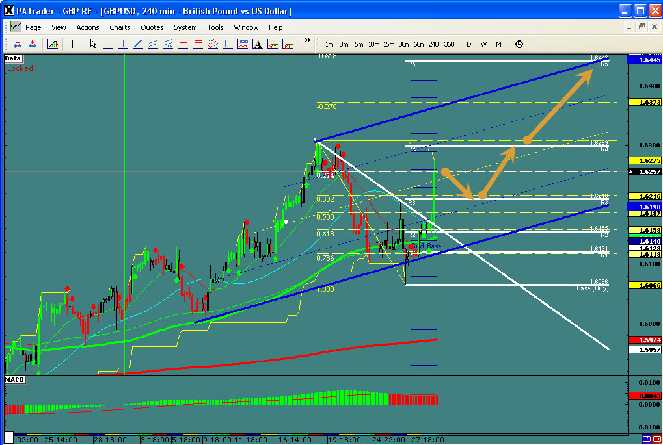The image size is (663, 445).
Task: Select the arrow pointer tool
Action: pyautogui.click(x=93, y=44)
